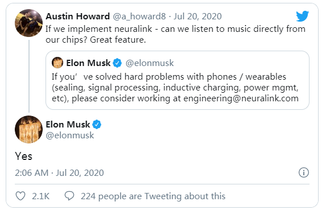Click the quoted tweet text body
This screenshot has height=214, width=326.
coord(175,88)
